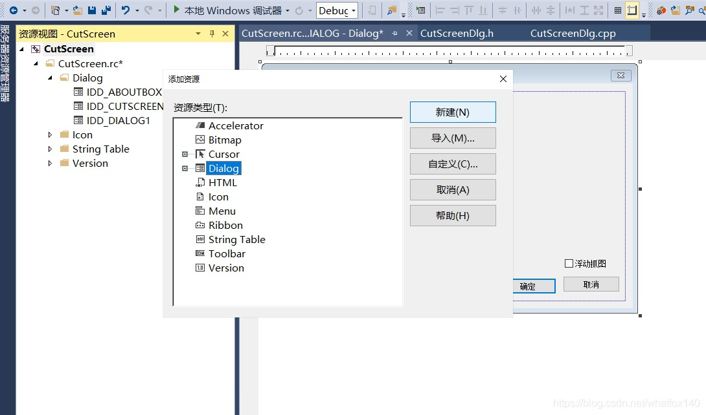
Task: Switch to the CutScreenDlg.h tab
Action: pos(457,33)
